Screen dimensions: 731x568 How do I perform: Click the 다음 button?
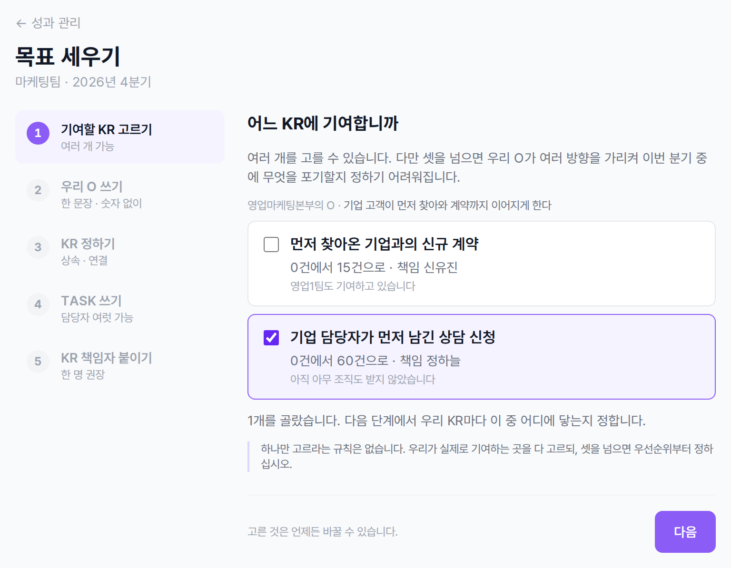(685, 532)
